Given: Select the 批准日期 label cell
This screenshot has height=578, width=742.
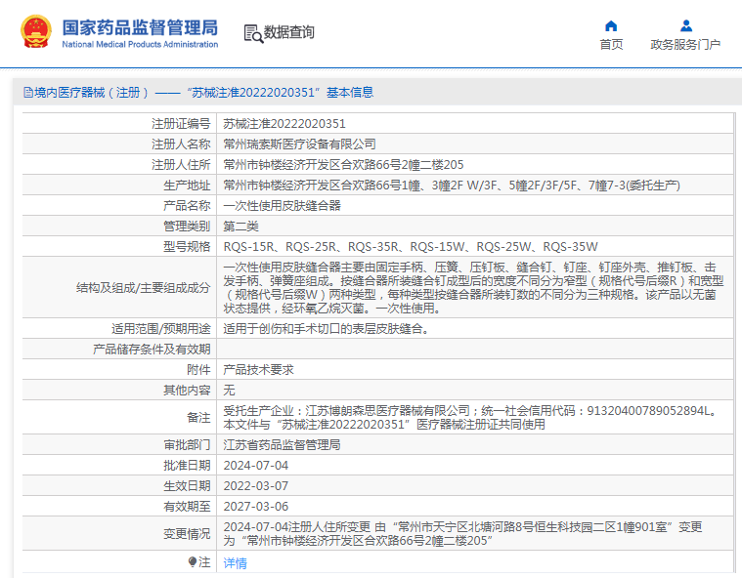Looking at the screenshot, I should tap(187, 465).
